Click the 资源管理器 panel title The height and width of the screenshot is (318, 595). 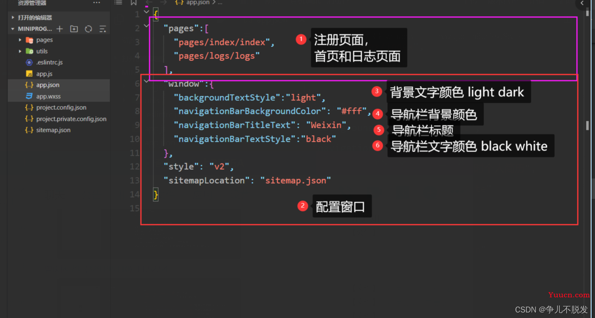[x=32, y=3]
